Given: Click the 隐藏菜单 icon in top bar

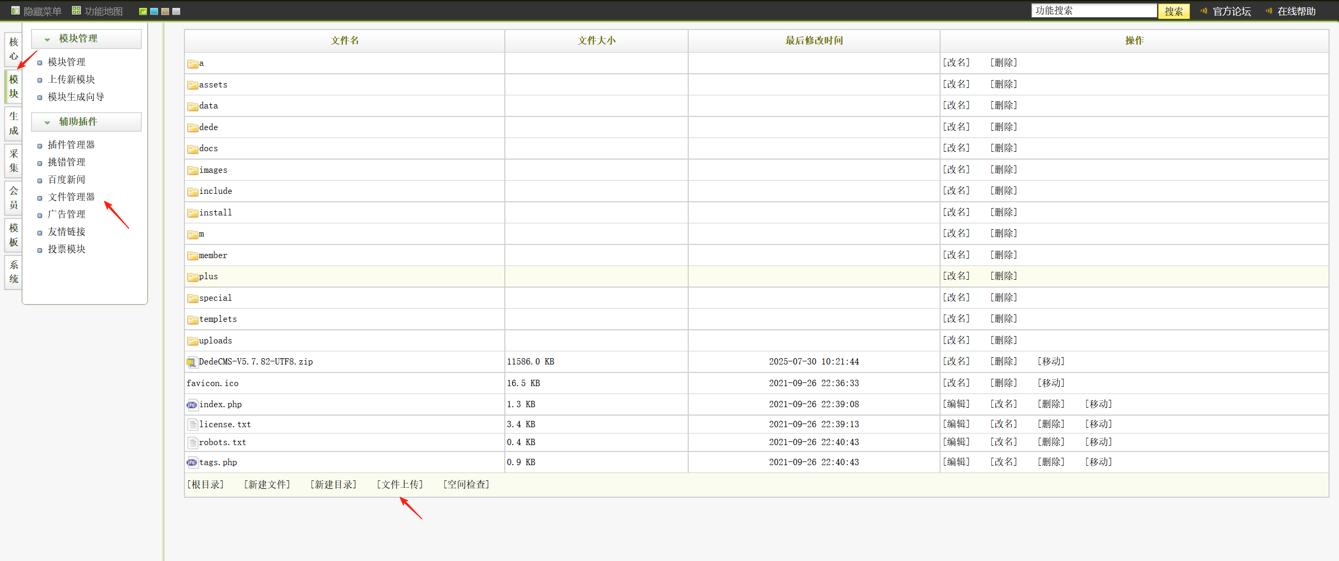Looking at the screenshot, I should [x=15, y=11].
